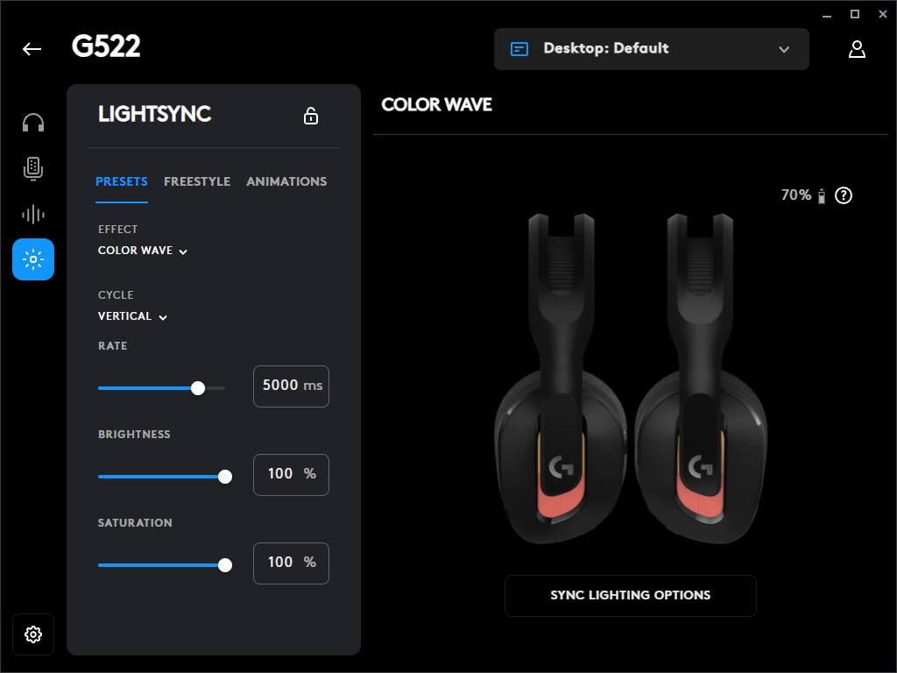Open the headphone audio settings tab
897x673 pixels.
pos(33,123)
